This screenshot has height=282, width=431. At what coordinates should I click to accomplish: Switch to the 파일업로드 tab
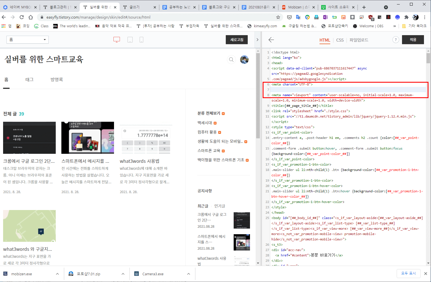359,40
